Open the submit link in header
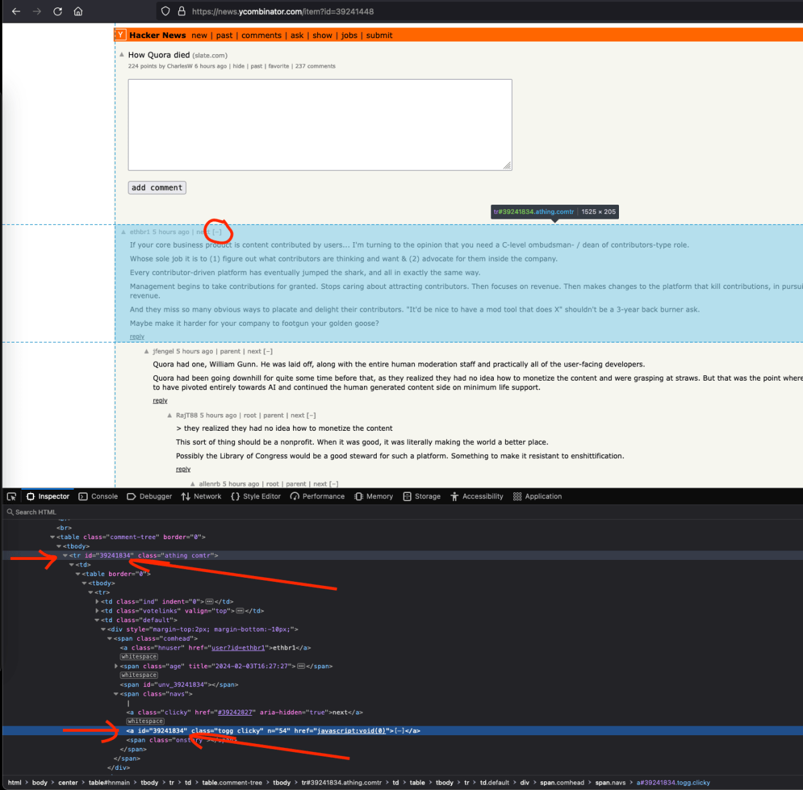 [x=379, y=35]
